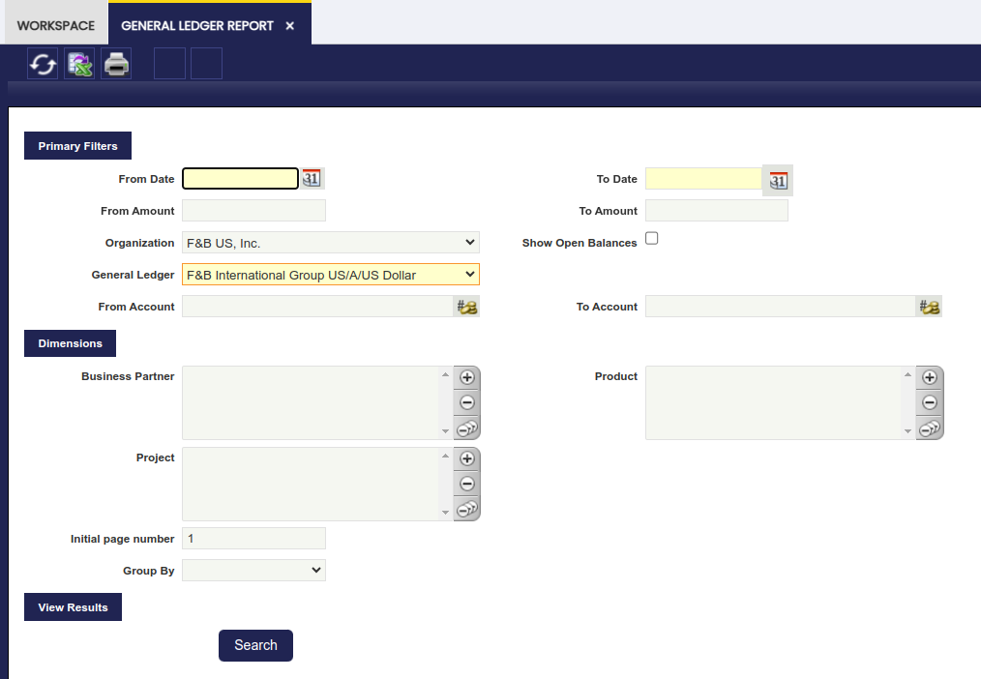Collapse the Primary Filters section
The image size is (981, 679).
point(77,146)
